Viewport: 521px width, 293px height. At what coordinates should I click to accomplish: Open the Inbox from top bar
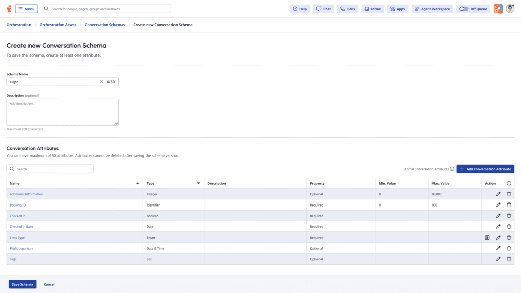pos(372,9)
